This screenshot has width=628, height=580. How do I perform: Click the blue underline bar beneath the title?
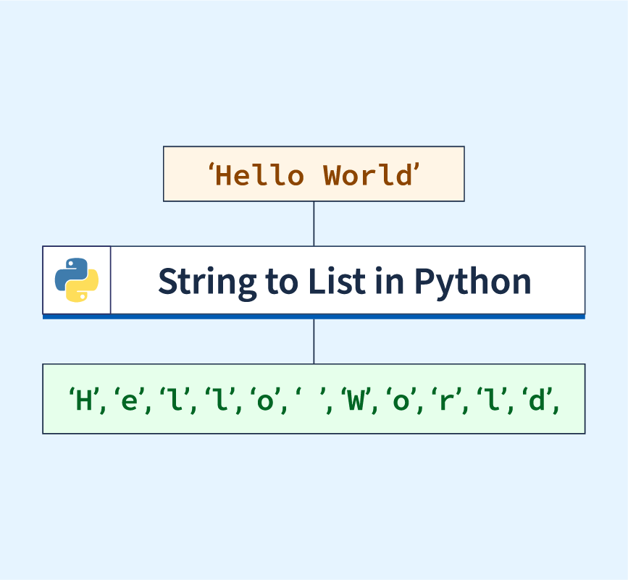click(314, 316)
